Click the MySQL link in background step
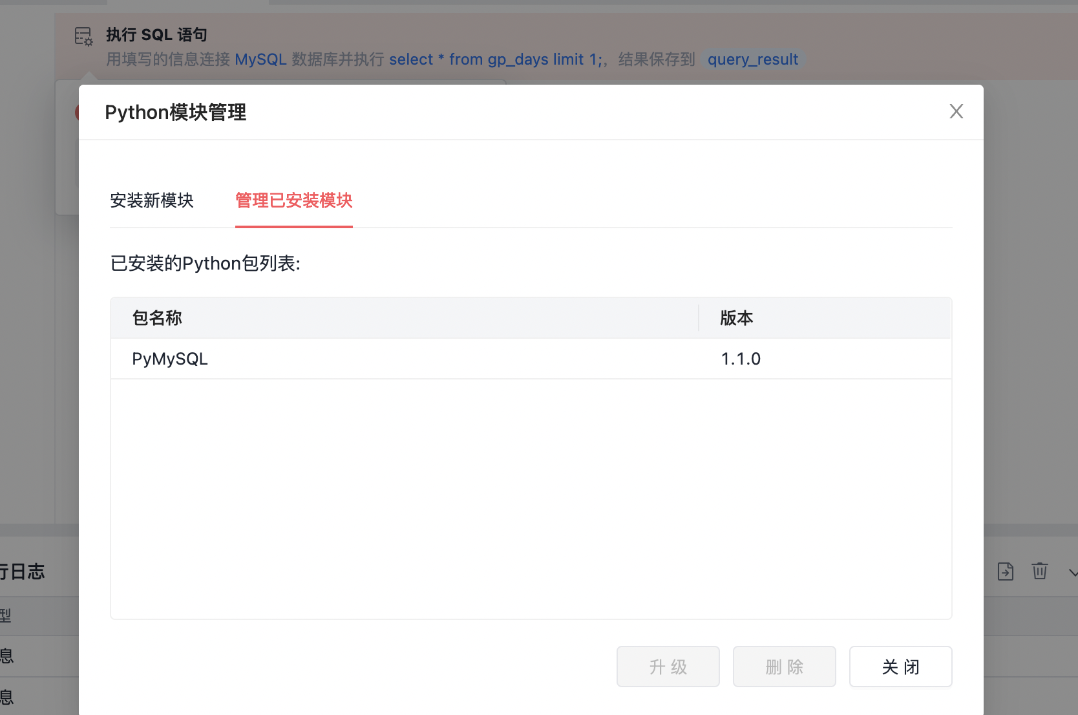Image resolution: width=1078 pixels, height=715 pixels. pos(260,59)
